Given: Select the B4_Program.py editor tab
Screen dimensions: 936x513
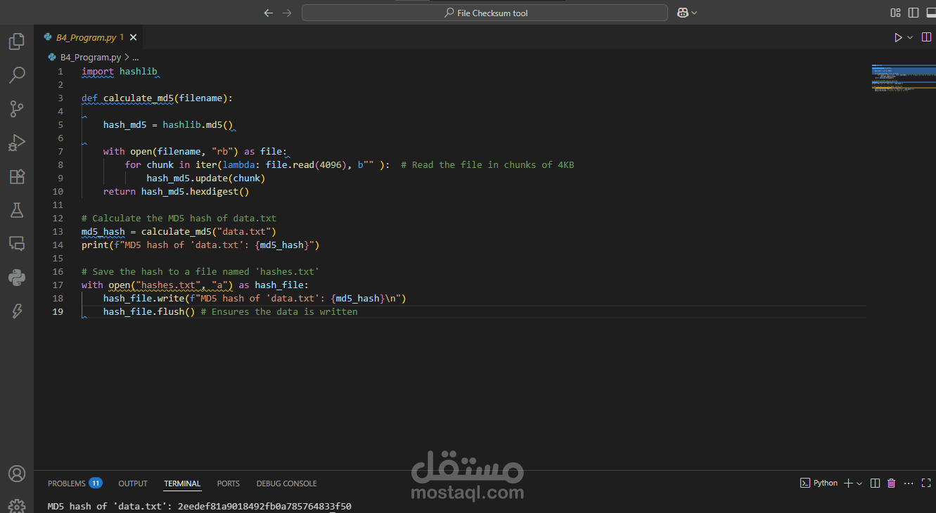Looking at the screenshot, I should point(89,37).
